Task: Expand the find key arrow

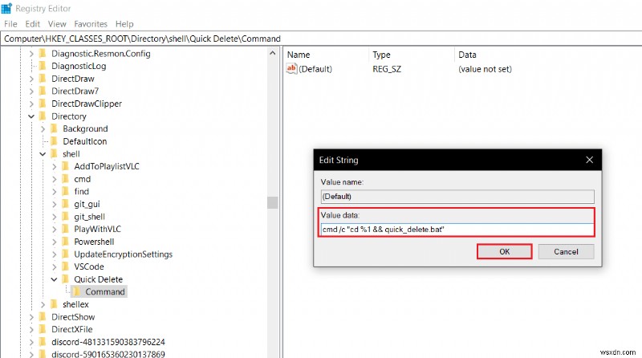Action: [x=55, y=192]
